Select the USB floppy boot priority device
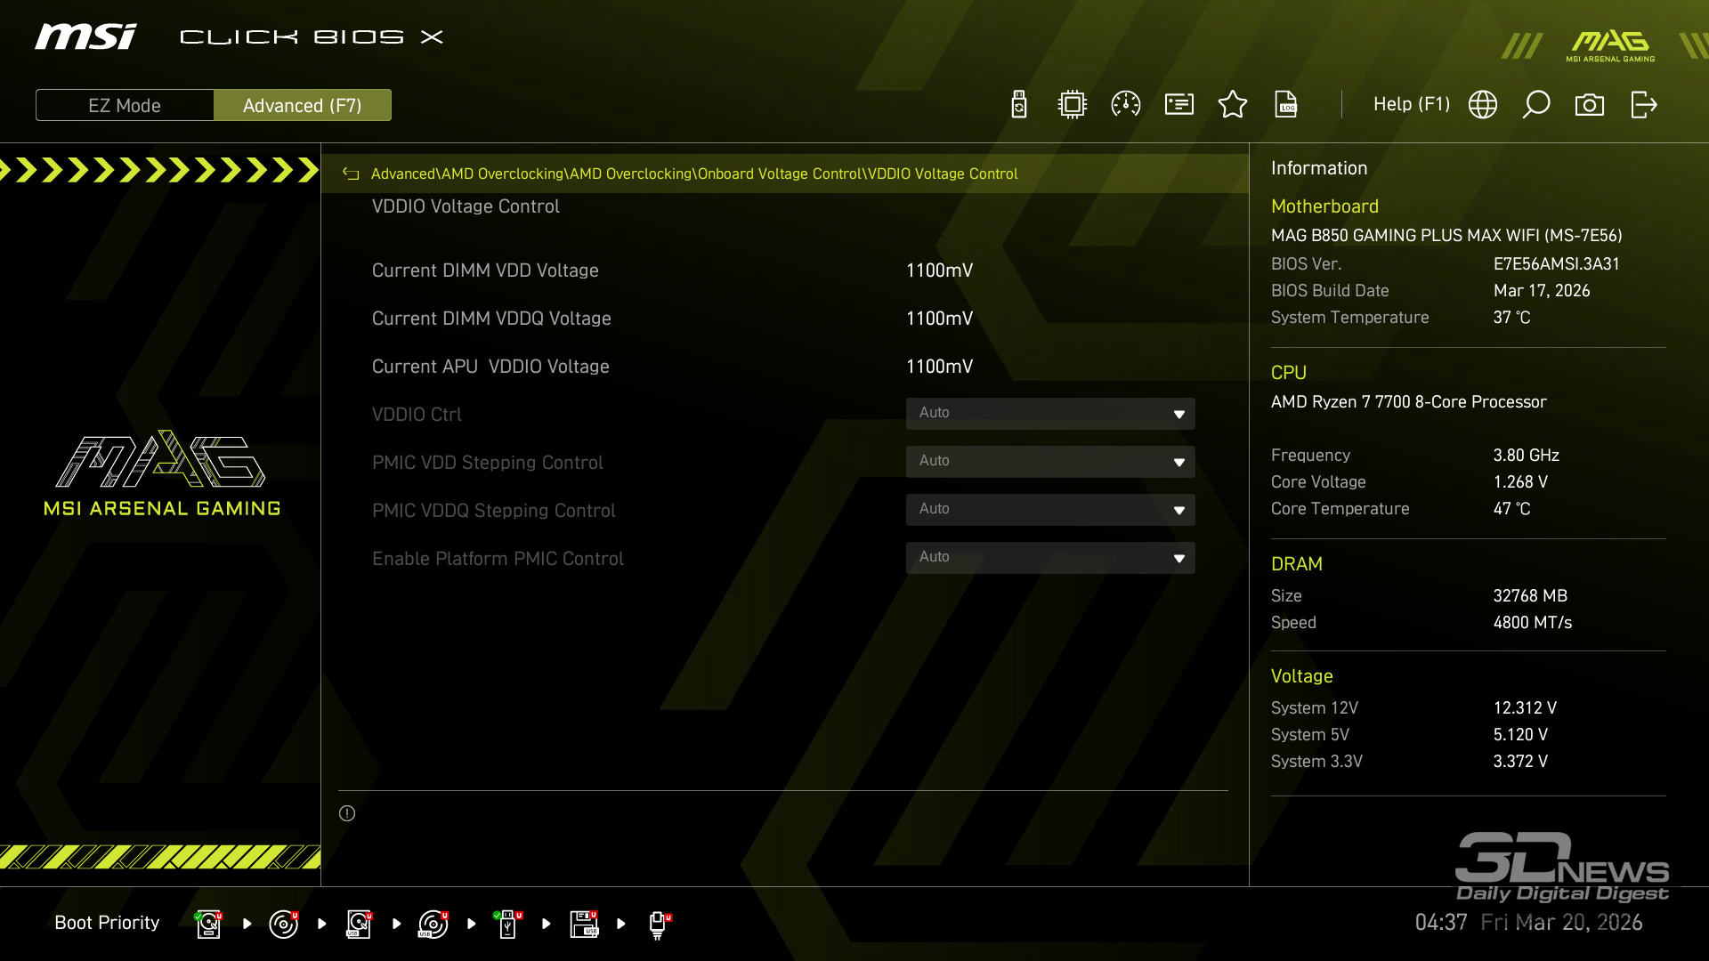The image size is (1709, 961). coord(584,924)
